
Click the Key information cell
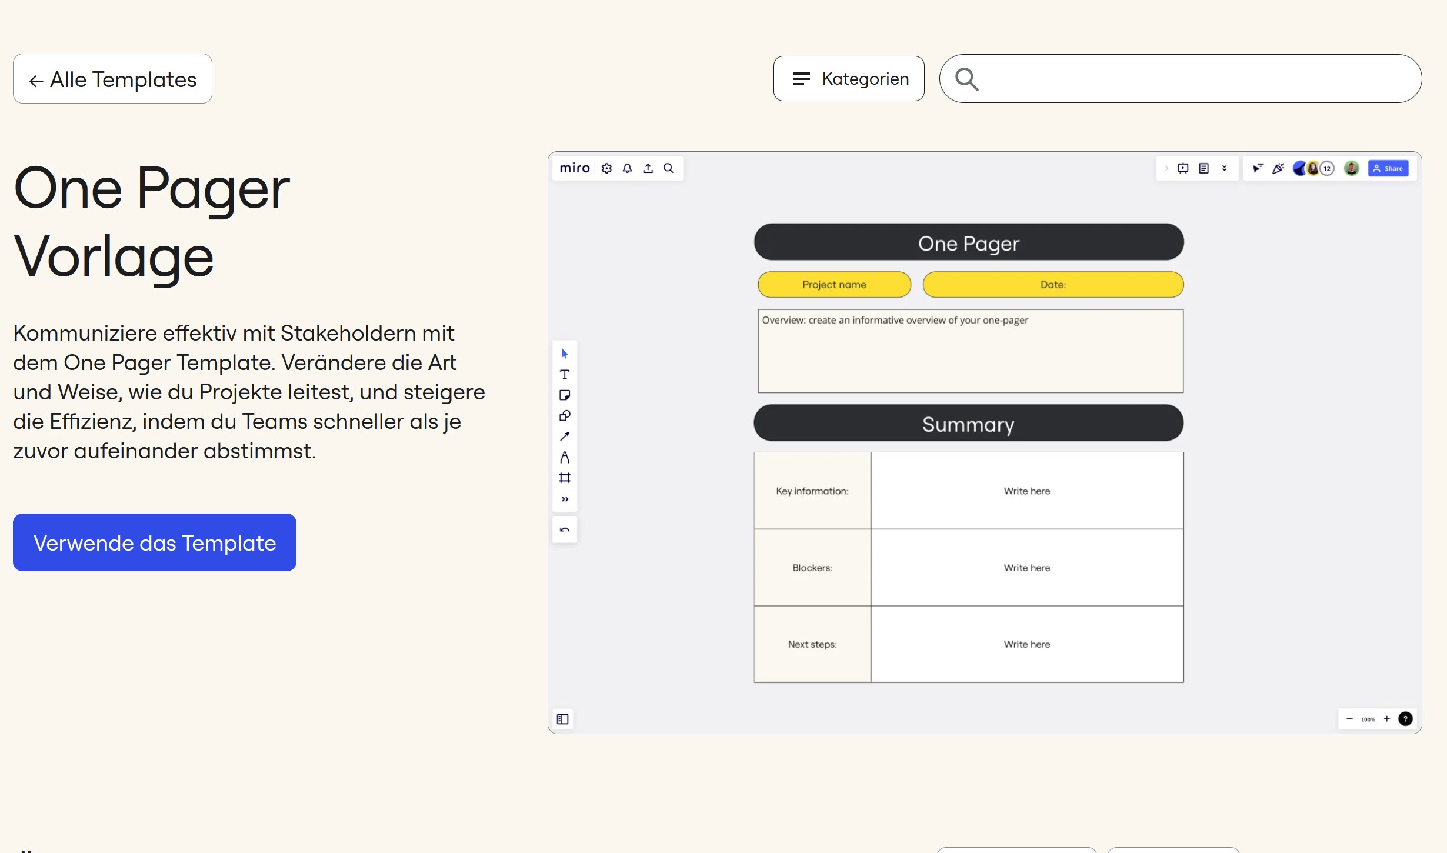[x=812, y=491]
